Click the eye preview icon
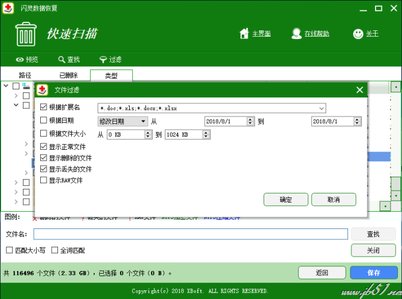This screenshot has width=402, height=299. tap(20, 60)
